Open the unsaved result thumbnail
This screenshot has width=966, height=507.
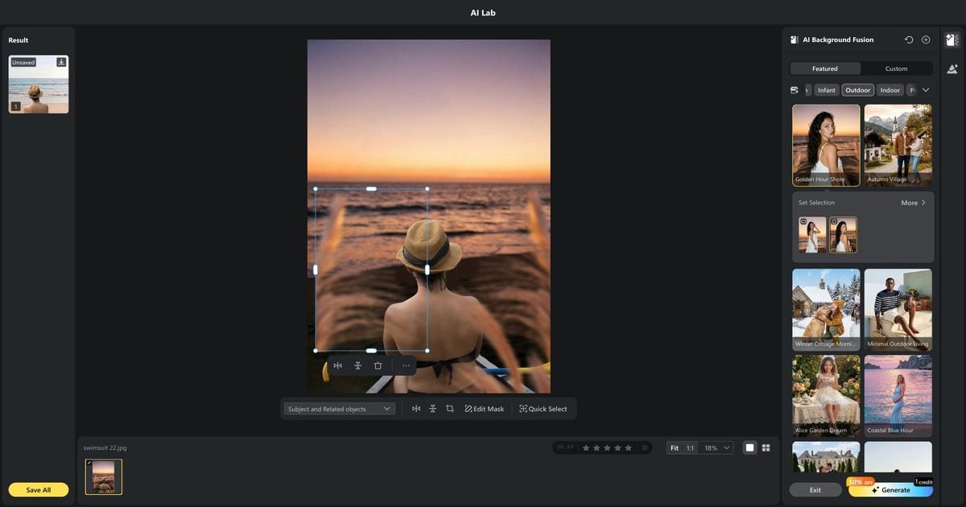pos(39,84)
